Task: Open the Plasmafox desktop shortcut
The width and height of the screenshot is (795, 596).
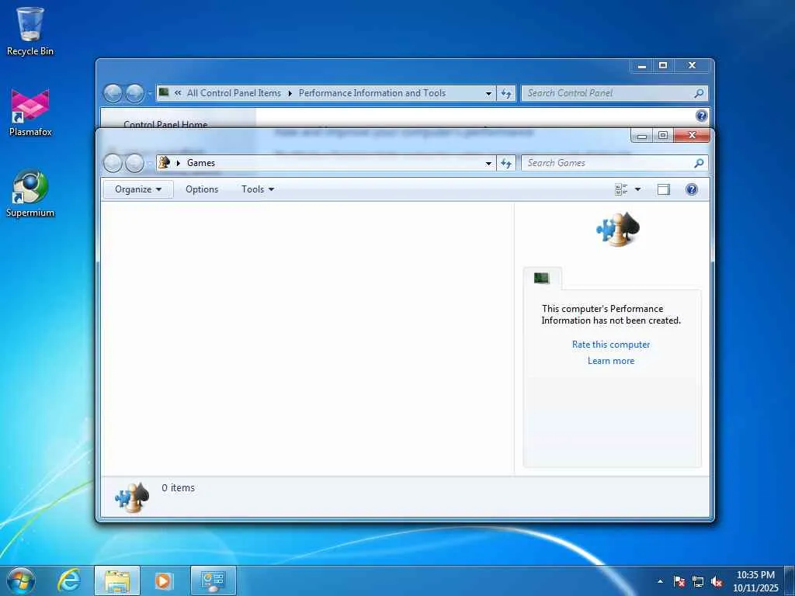Action: tap(30, 113)
